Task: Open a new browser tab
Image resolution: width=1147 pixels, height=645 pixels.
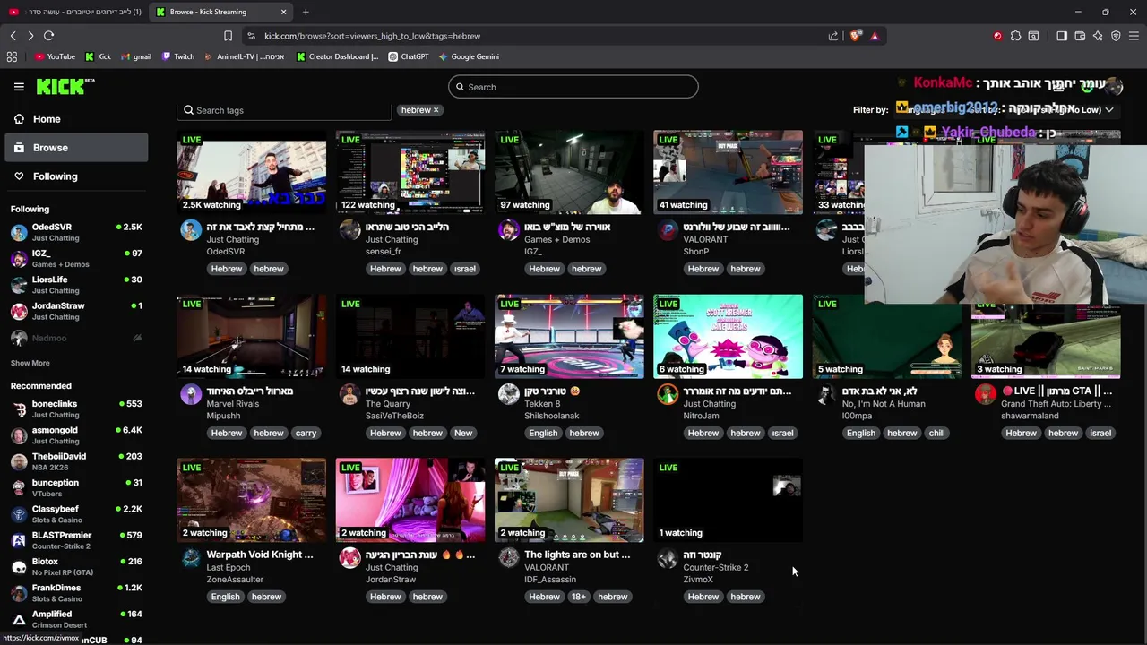Action: pos(306,12)
